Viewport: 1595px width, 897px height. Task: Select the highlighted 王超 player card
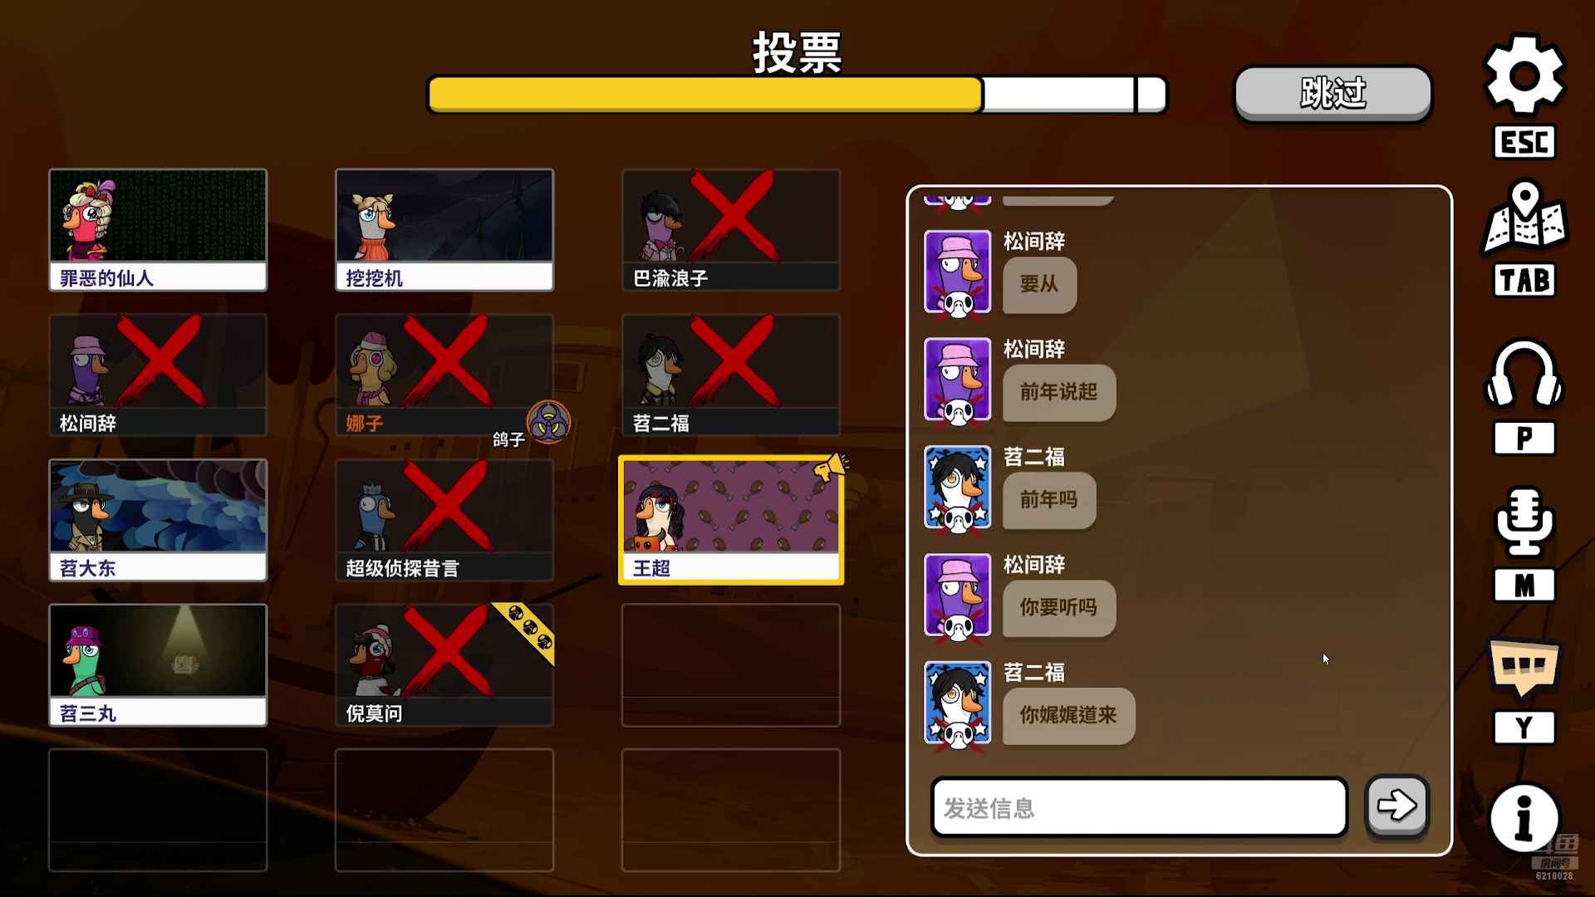(x=731, y=520)
